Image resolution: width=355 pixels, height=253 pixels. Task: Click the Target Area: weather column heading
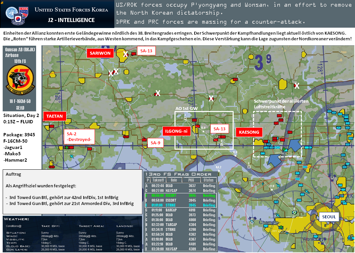point(92,226)
